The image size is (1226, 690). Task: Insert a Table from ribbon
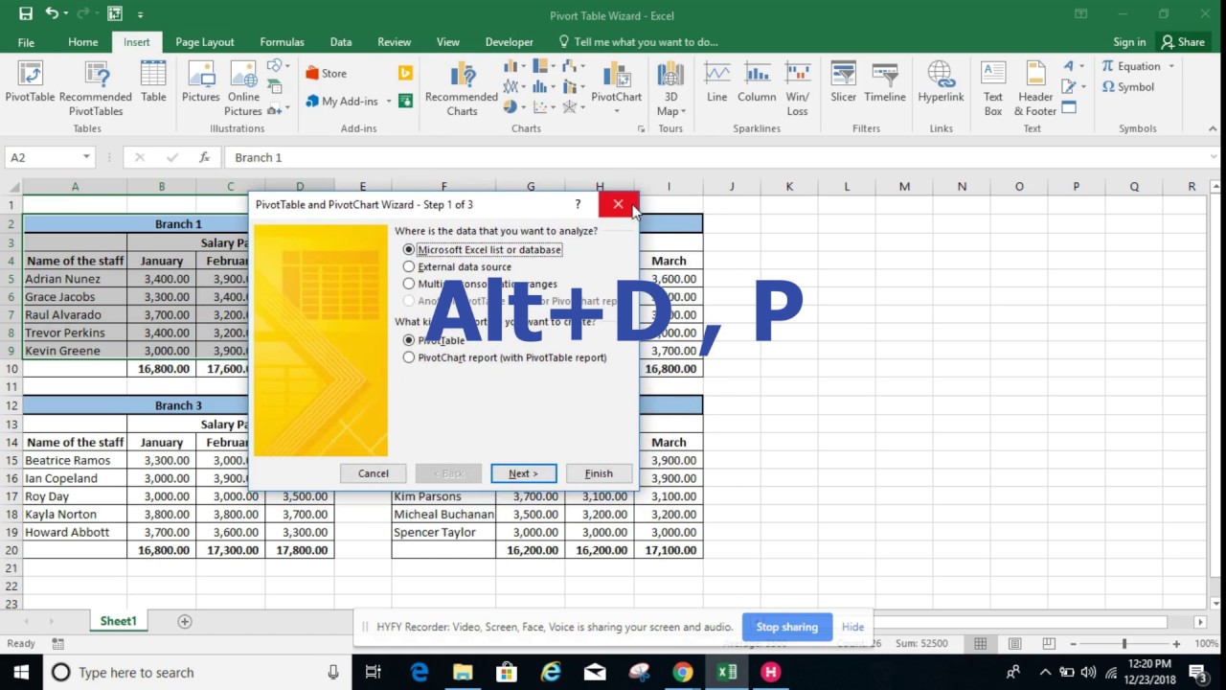point(153,81)
